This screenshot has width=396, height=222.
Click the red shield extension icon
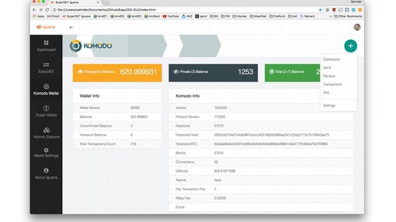334,10
